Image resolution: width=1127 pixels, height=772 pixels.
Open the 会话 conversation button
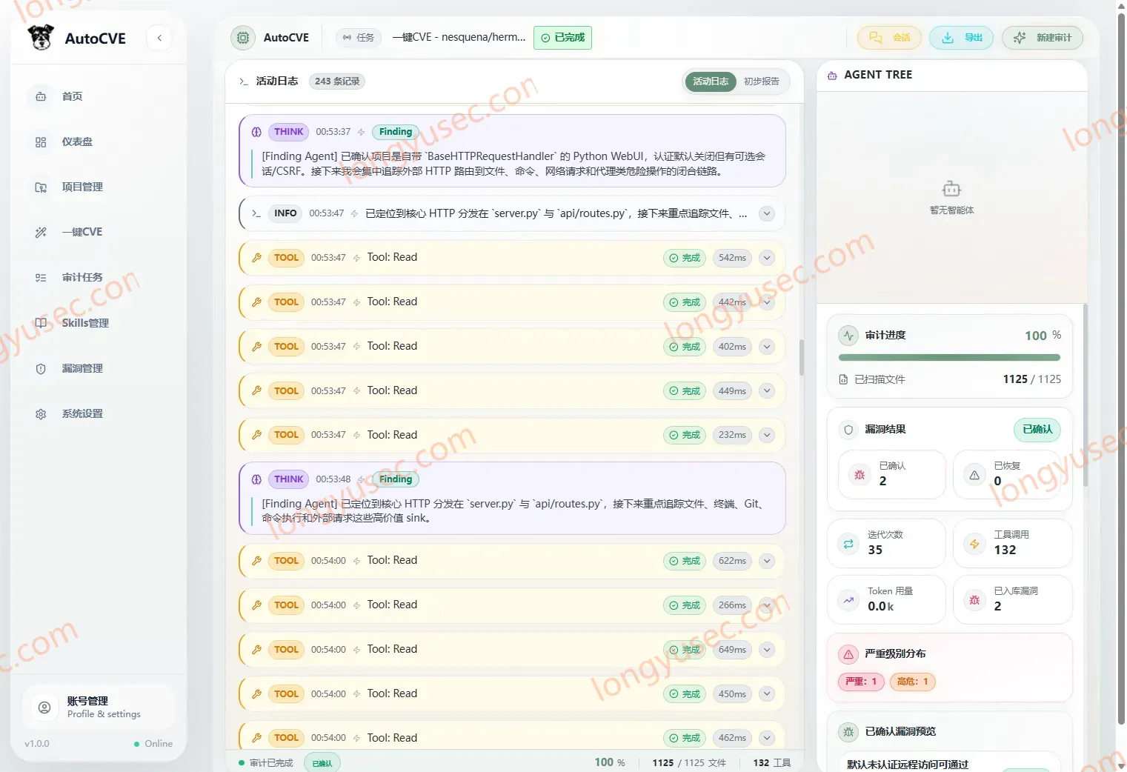pyautogui.click(x=889, y=37)
